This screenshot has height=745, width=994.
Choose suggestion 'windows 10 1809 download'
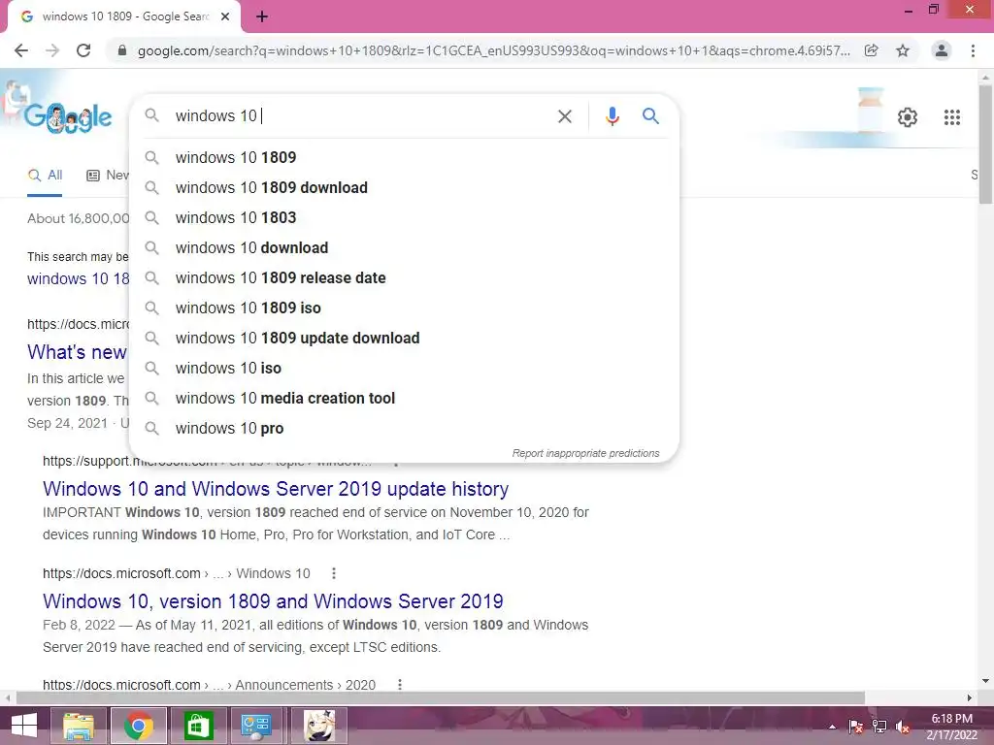404,187
